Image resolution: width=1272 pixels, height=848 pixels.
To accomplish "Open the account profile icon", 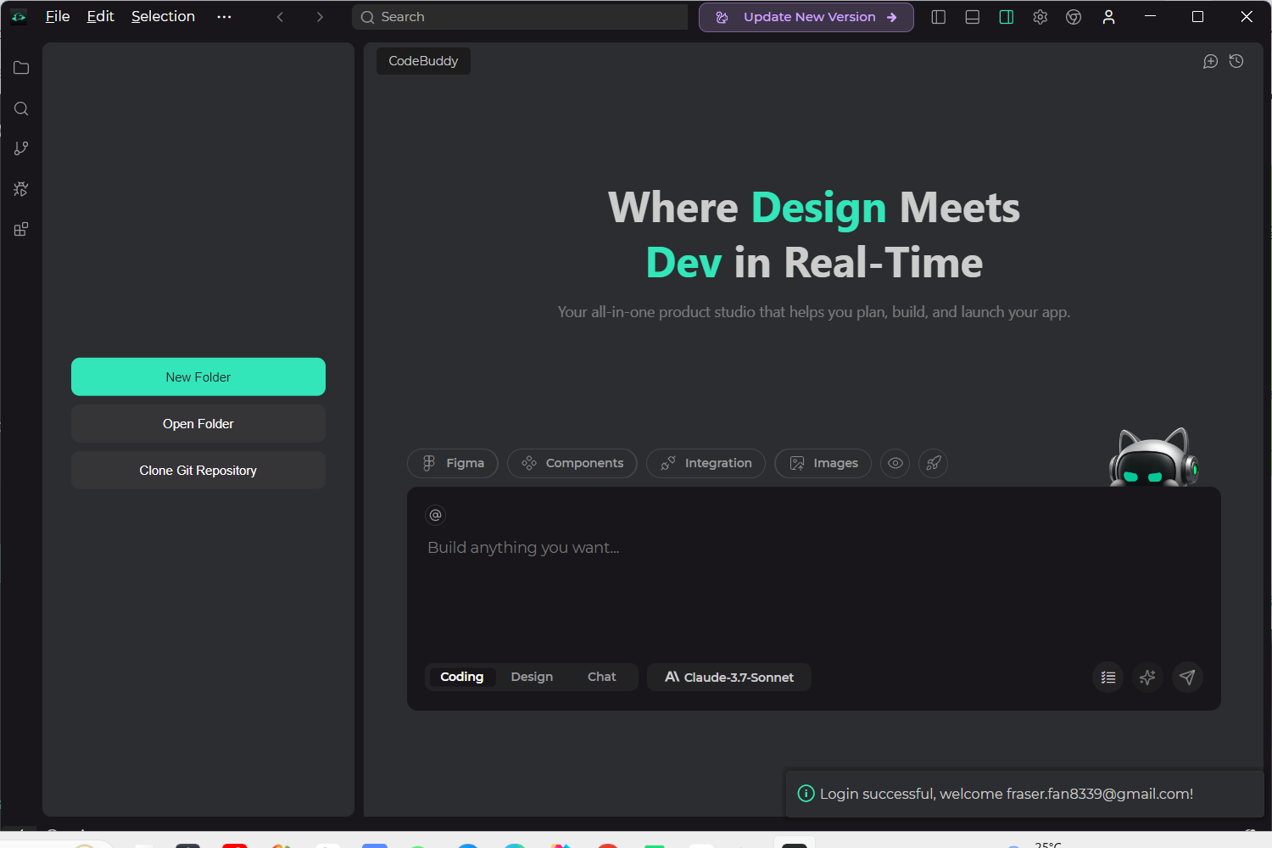I will click(x=1108, y=17).
